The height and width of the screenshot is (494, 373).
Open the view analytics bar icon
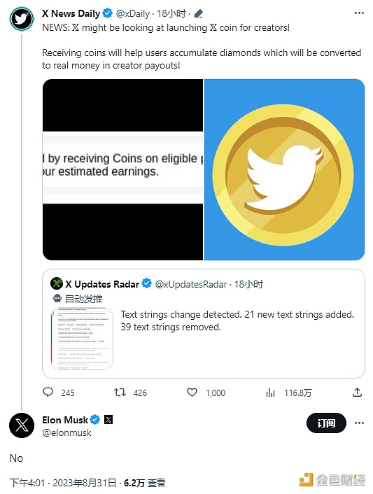270,393
